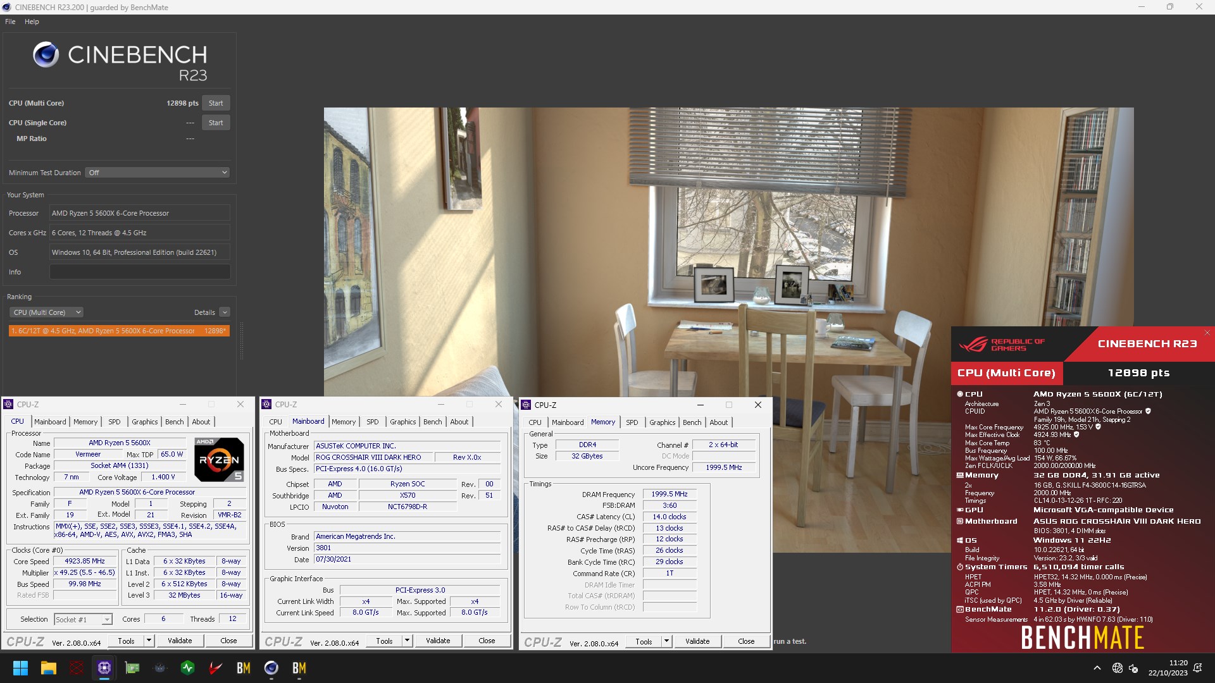This screenshot has height=683, width=1215.
Task: Open Windows Start menu on the taskbar
Action: coord(20,668)
